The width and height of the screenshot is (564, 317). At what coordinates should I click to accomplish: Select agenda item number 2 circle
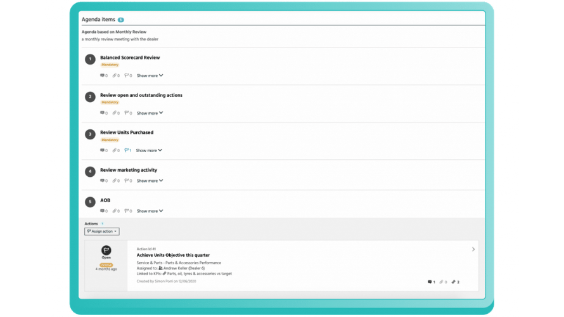[x=90, y=97]
